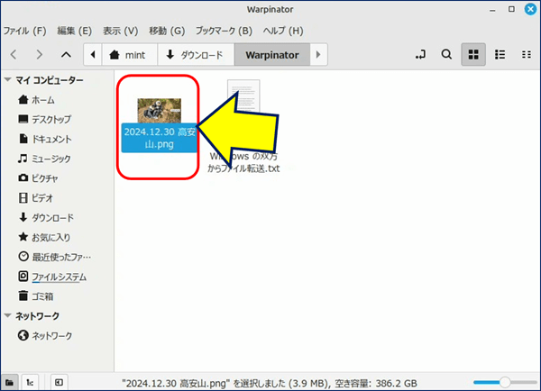This screenshot has width=541, height=391.
Task: Open the ファイル (F) menu
Action: [24, 31]
